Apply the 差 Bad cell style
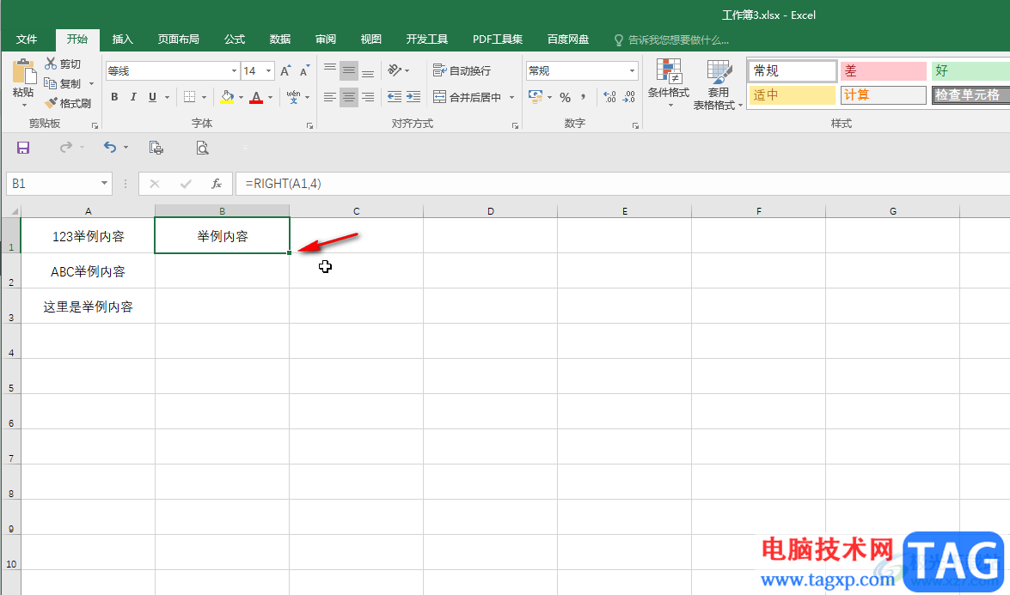Image resolution: width=1010 pixels, height=595 pixels. pos(883,70)
